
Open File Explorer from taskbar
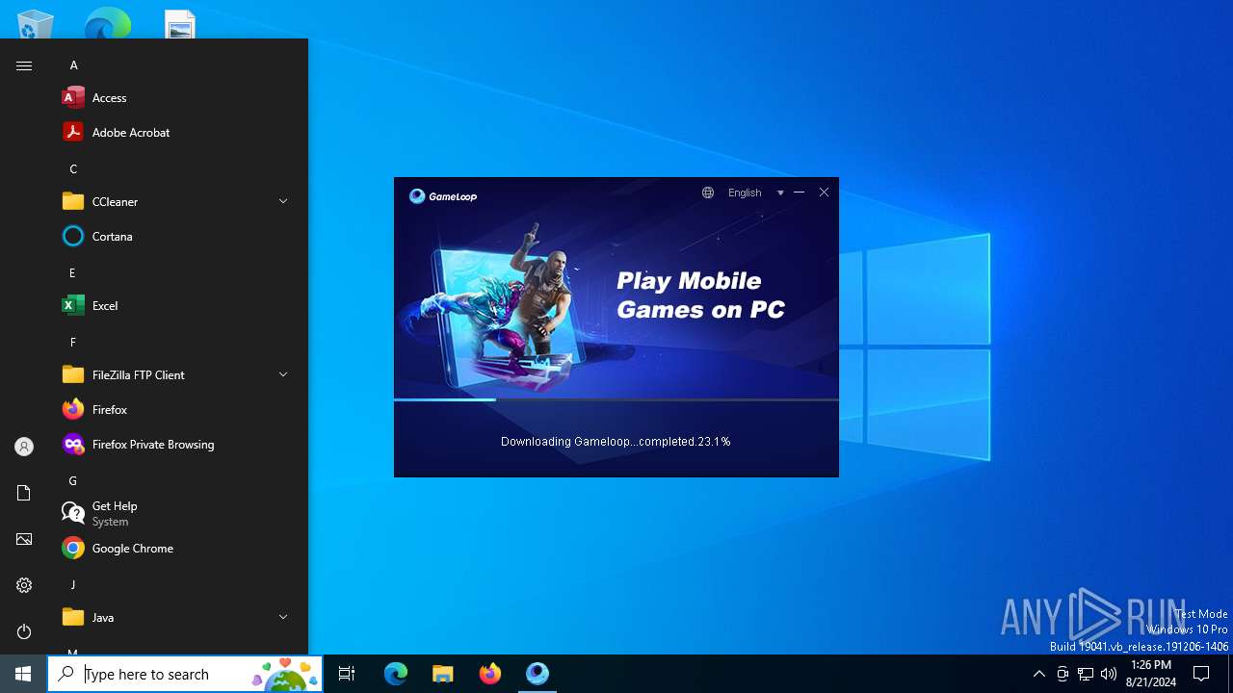tap(443, 674)
